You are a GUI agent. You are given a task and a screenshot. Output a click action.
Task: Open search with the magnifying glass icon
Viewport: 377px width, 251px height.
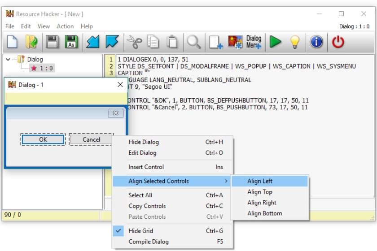click(194, 42)
